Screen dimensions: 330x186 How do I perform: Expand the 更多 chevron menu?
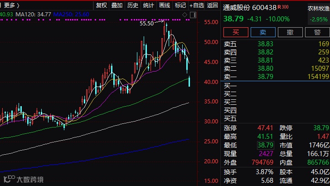[x=12, y=5]
